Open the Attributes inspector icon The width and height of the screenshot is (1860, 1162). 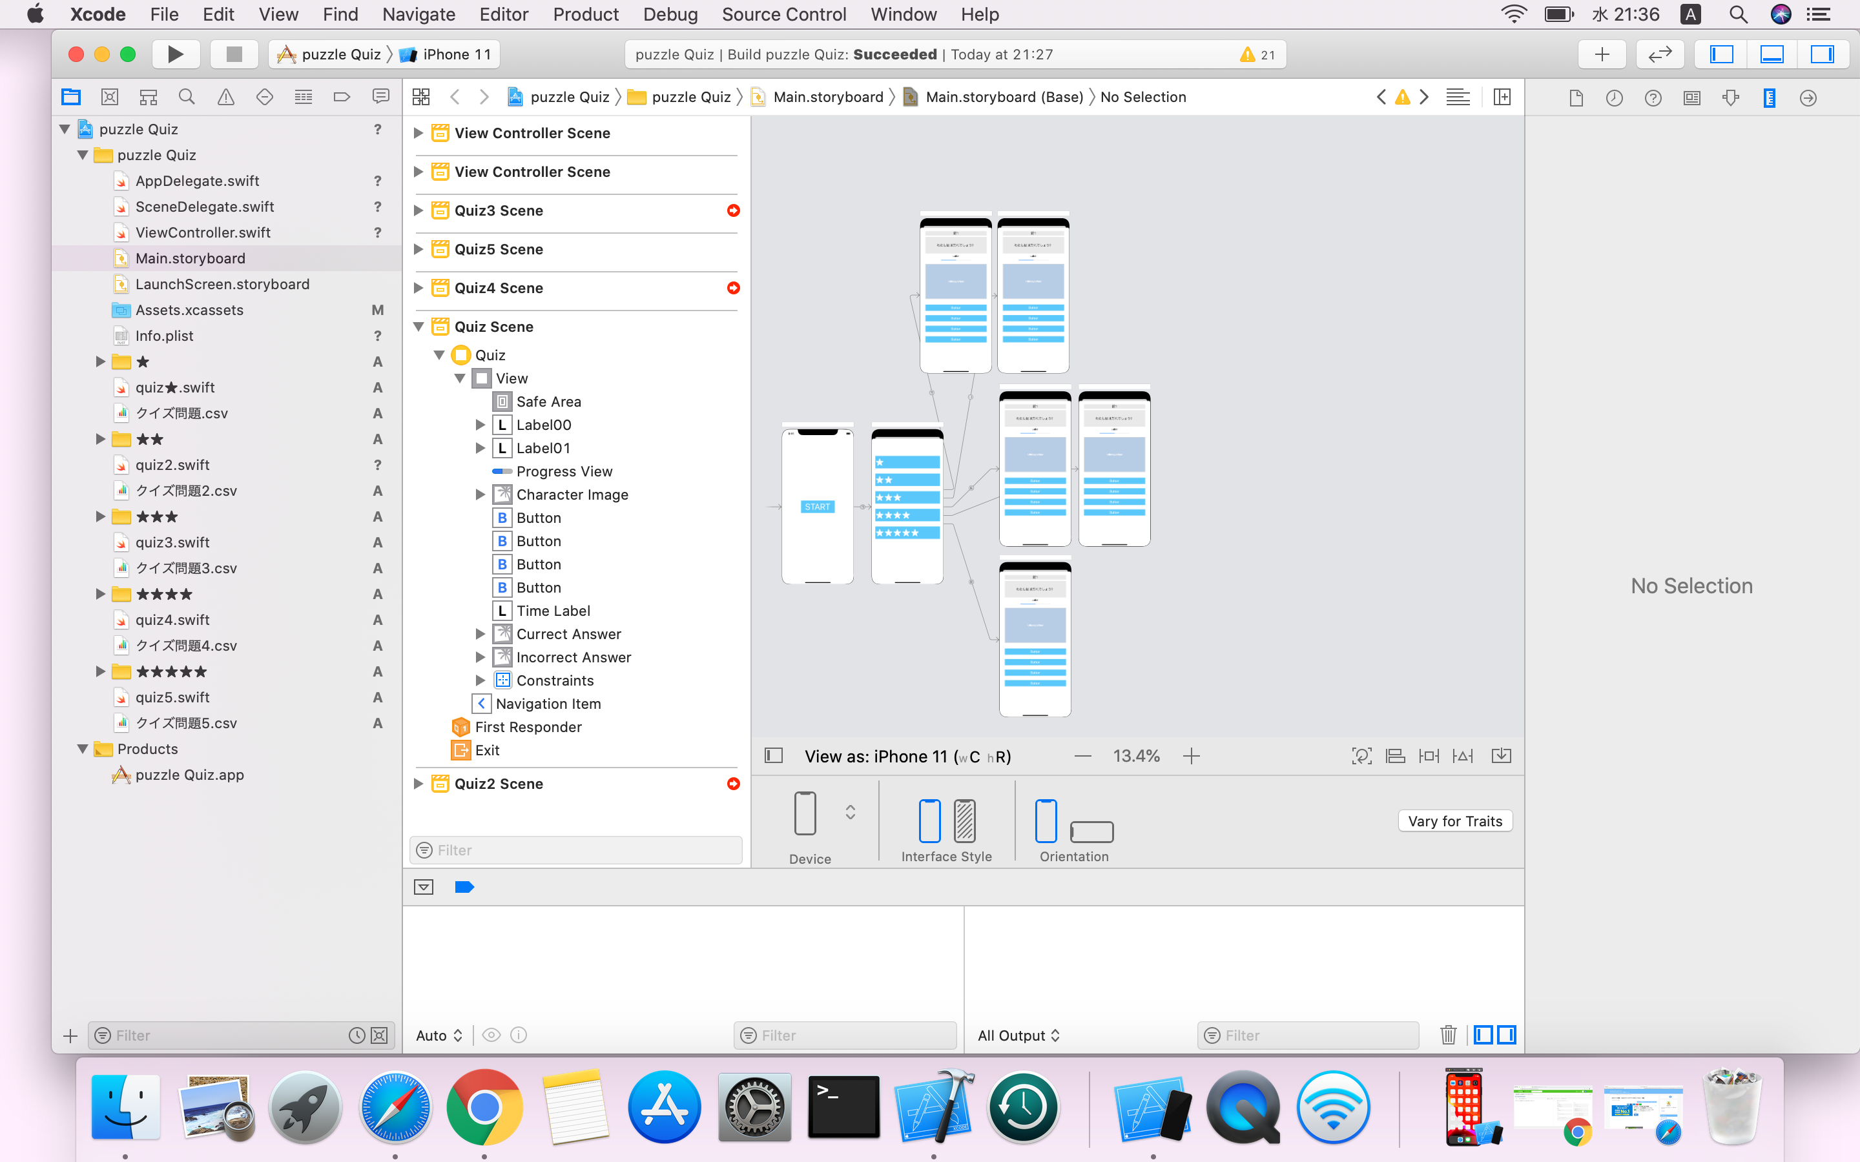[1731, 97]
